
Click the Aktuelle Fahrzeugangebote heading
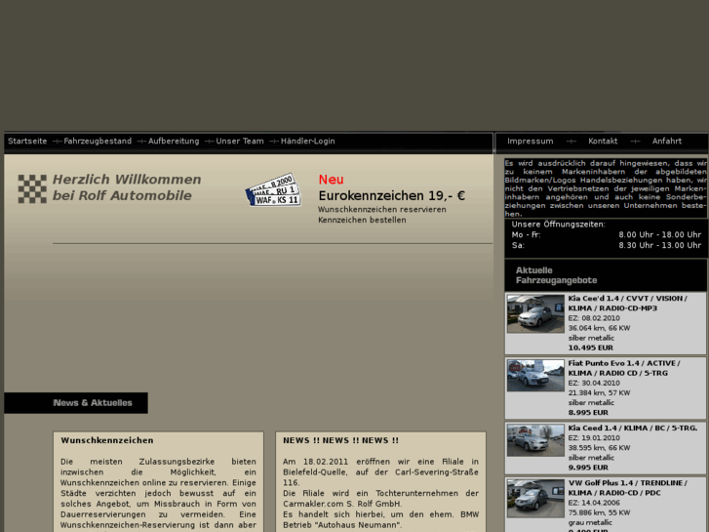click(x=556, y=275)
